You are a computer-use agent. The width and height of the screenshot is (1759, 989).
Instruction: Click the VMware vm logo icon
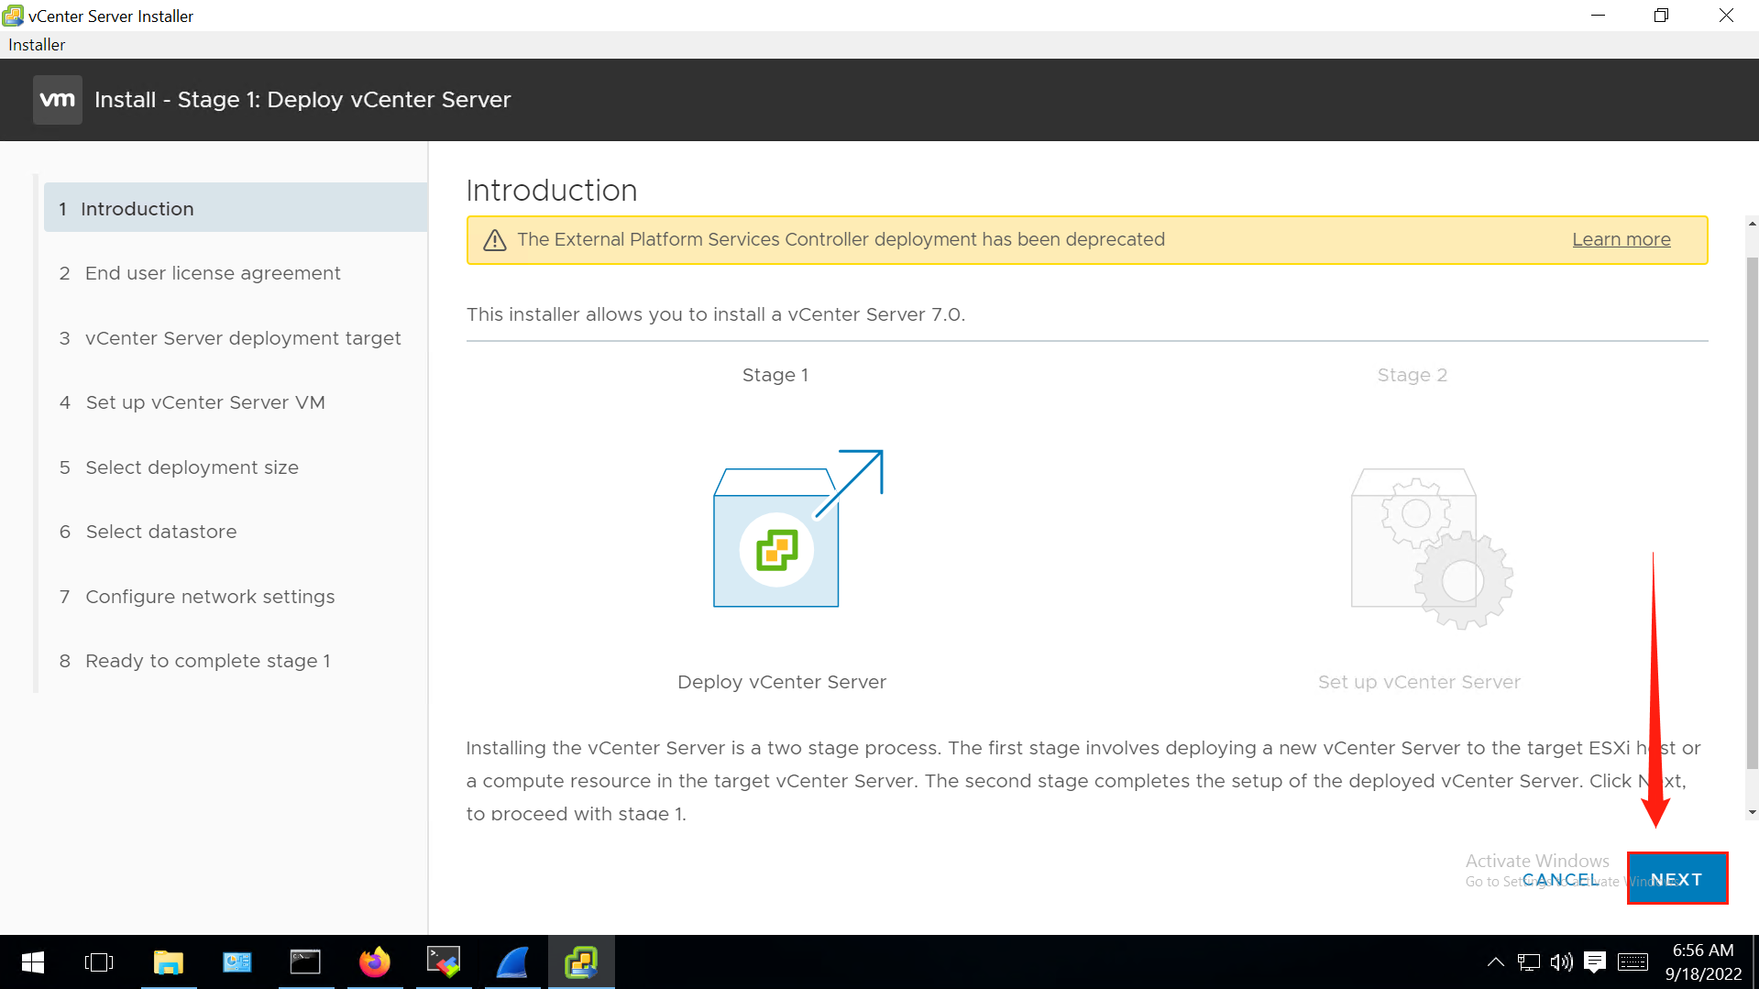(x=58, y=100)
